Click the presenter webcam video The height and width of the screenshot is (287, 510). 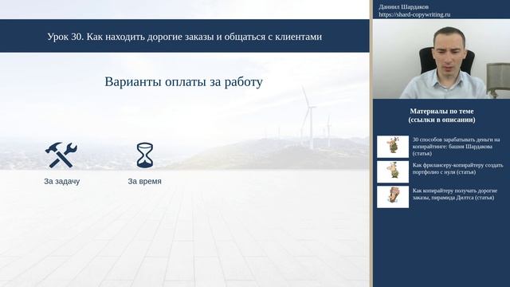[441, 59]
